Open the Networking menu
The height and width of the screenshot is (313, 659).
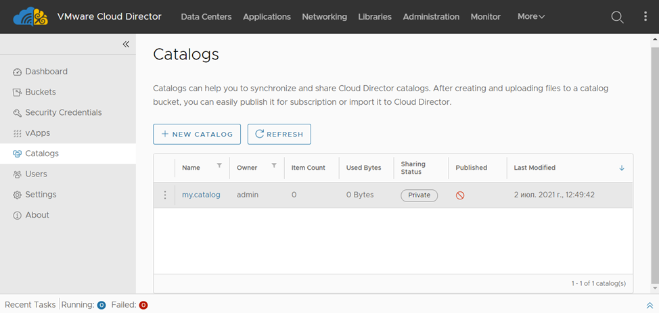[x=324, y=17]
